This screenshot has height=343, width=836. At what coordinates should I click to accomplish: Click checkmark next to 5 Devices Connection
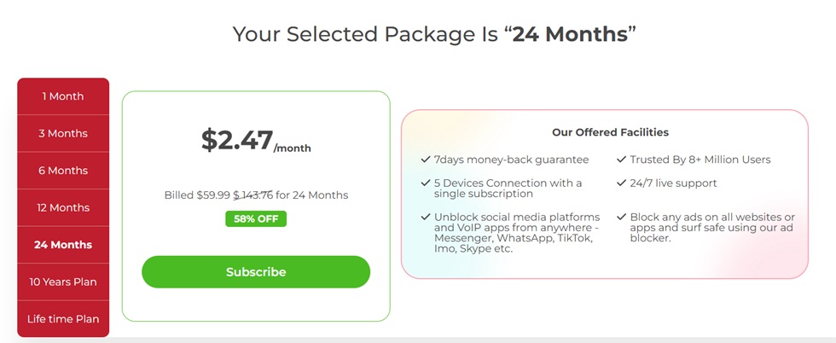click(x=426, y=183)
